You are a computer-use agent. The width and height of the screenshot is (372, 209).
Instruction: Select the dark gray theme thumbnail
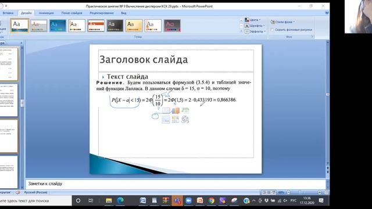(x=115, y=26)
